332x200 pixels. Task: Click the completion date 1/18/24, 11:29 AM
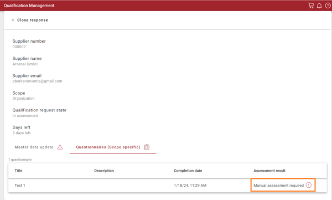pos(190,186)
